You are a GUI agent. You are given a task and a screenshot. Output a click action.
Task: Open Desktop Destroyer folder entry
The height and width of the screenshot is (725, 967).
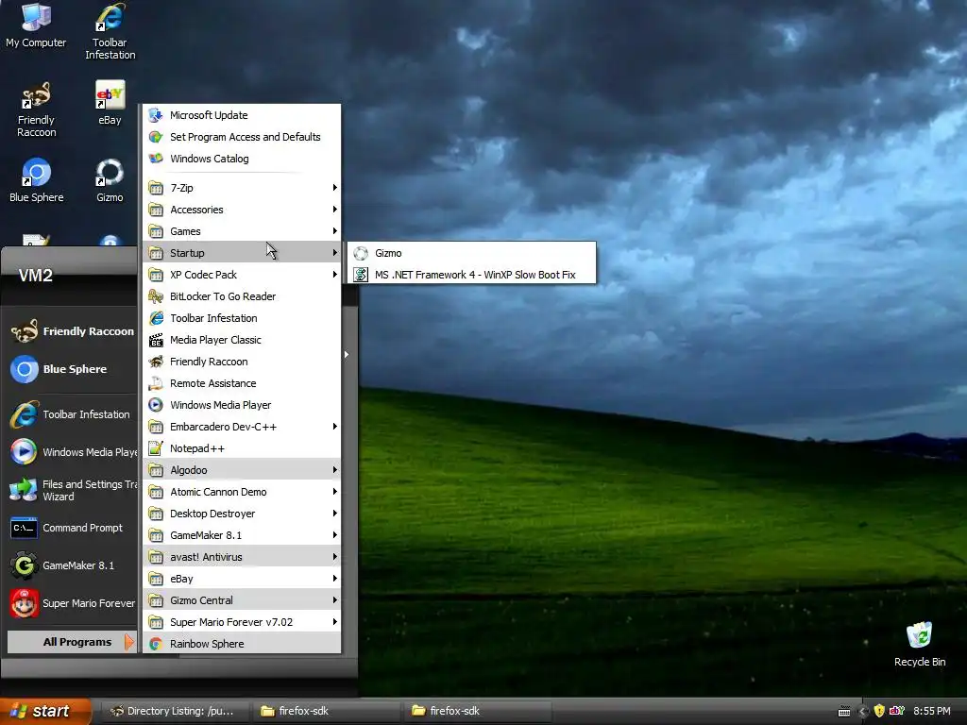click(x=242, y=514)
